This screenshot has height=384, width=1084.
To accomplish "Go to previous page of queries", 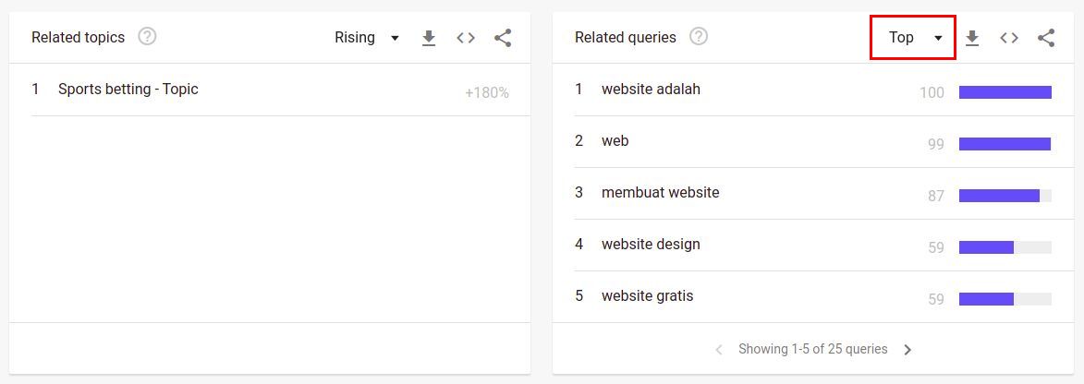I will click(x=719, y=350).
